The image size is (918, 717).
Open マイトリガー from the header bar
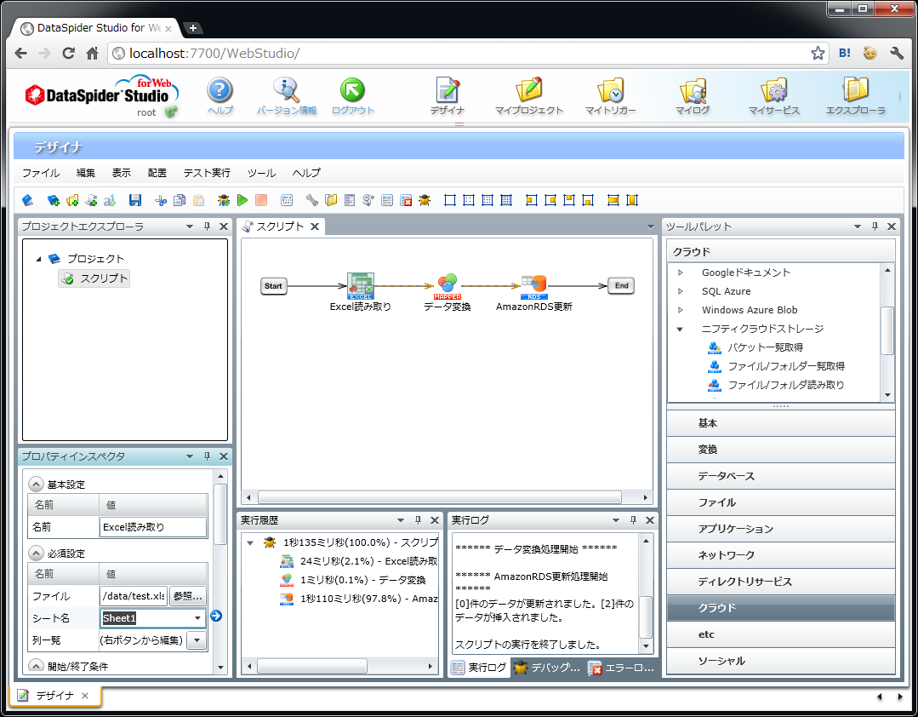[611, 96]
